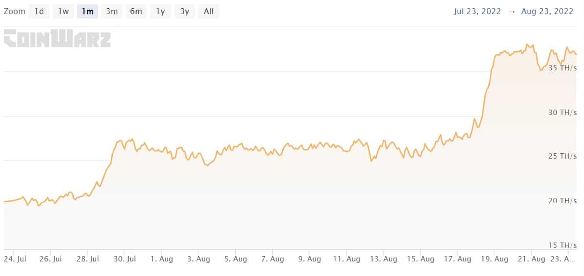Switch zoom to 1w range

point(63,11)
